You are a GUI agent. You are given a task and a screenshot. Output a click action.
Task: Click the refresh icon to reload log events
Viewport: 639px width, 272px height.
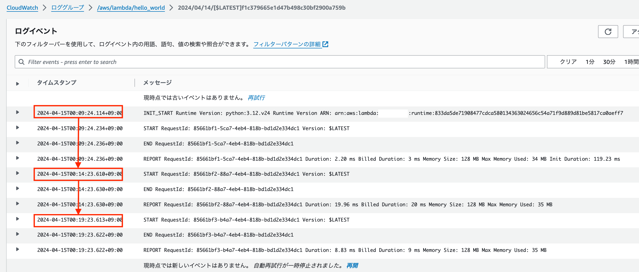click(608, 31)
